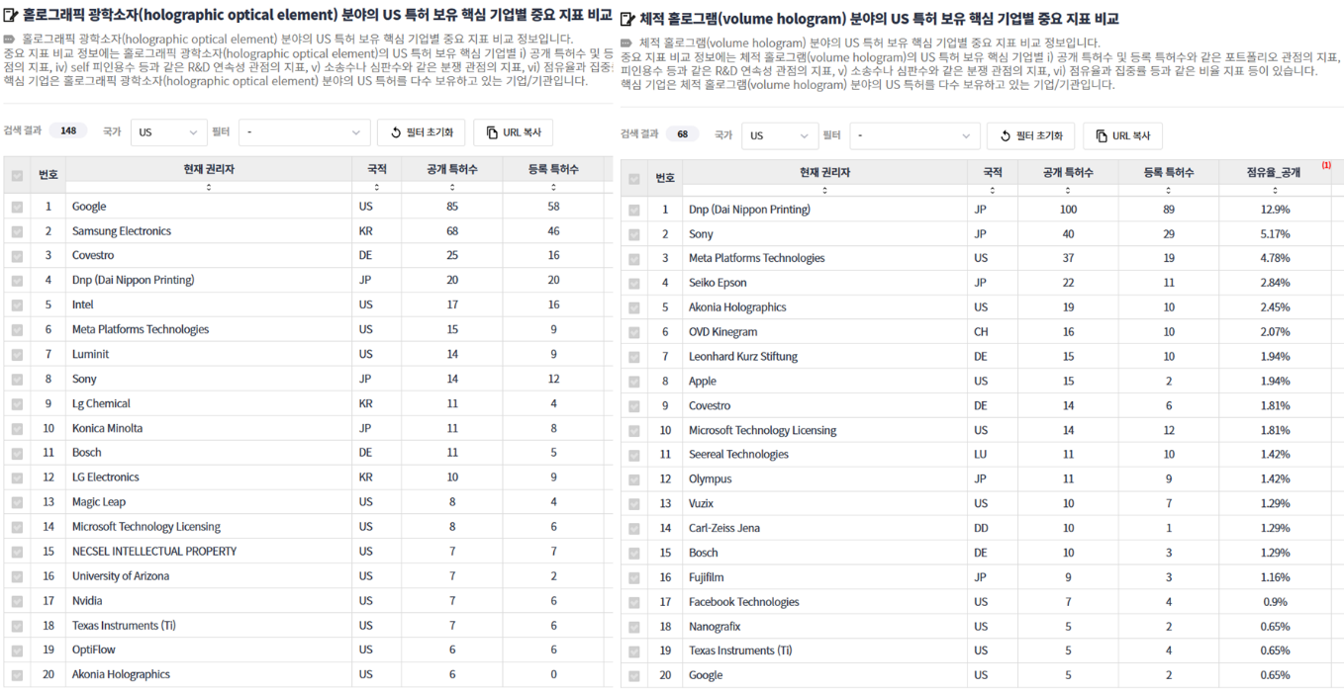Click the copy icon in right URL 복사 button
This screenshot has width=1344, height=692.
coord(1102,135)
